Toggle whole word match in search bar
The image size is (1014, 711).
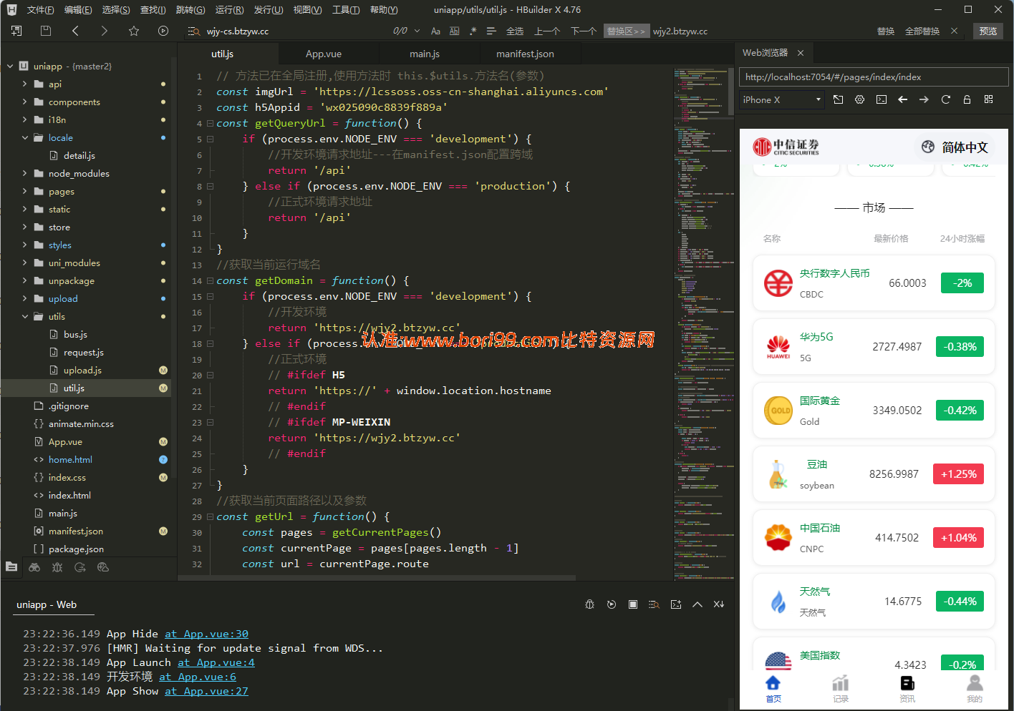click(x=454, y=31)
